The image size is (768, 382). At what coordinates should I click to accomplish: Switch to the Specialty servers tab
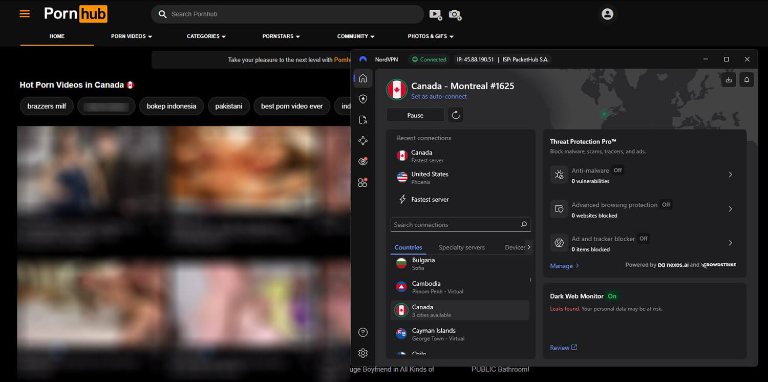(461, 247)
